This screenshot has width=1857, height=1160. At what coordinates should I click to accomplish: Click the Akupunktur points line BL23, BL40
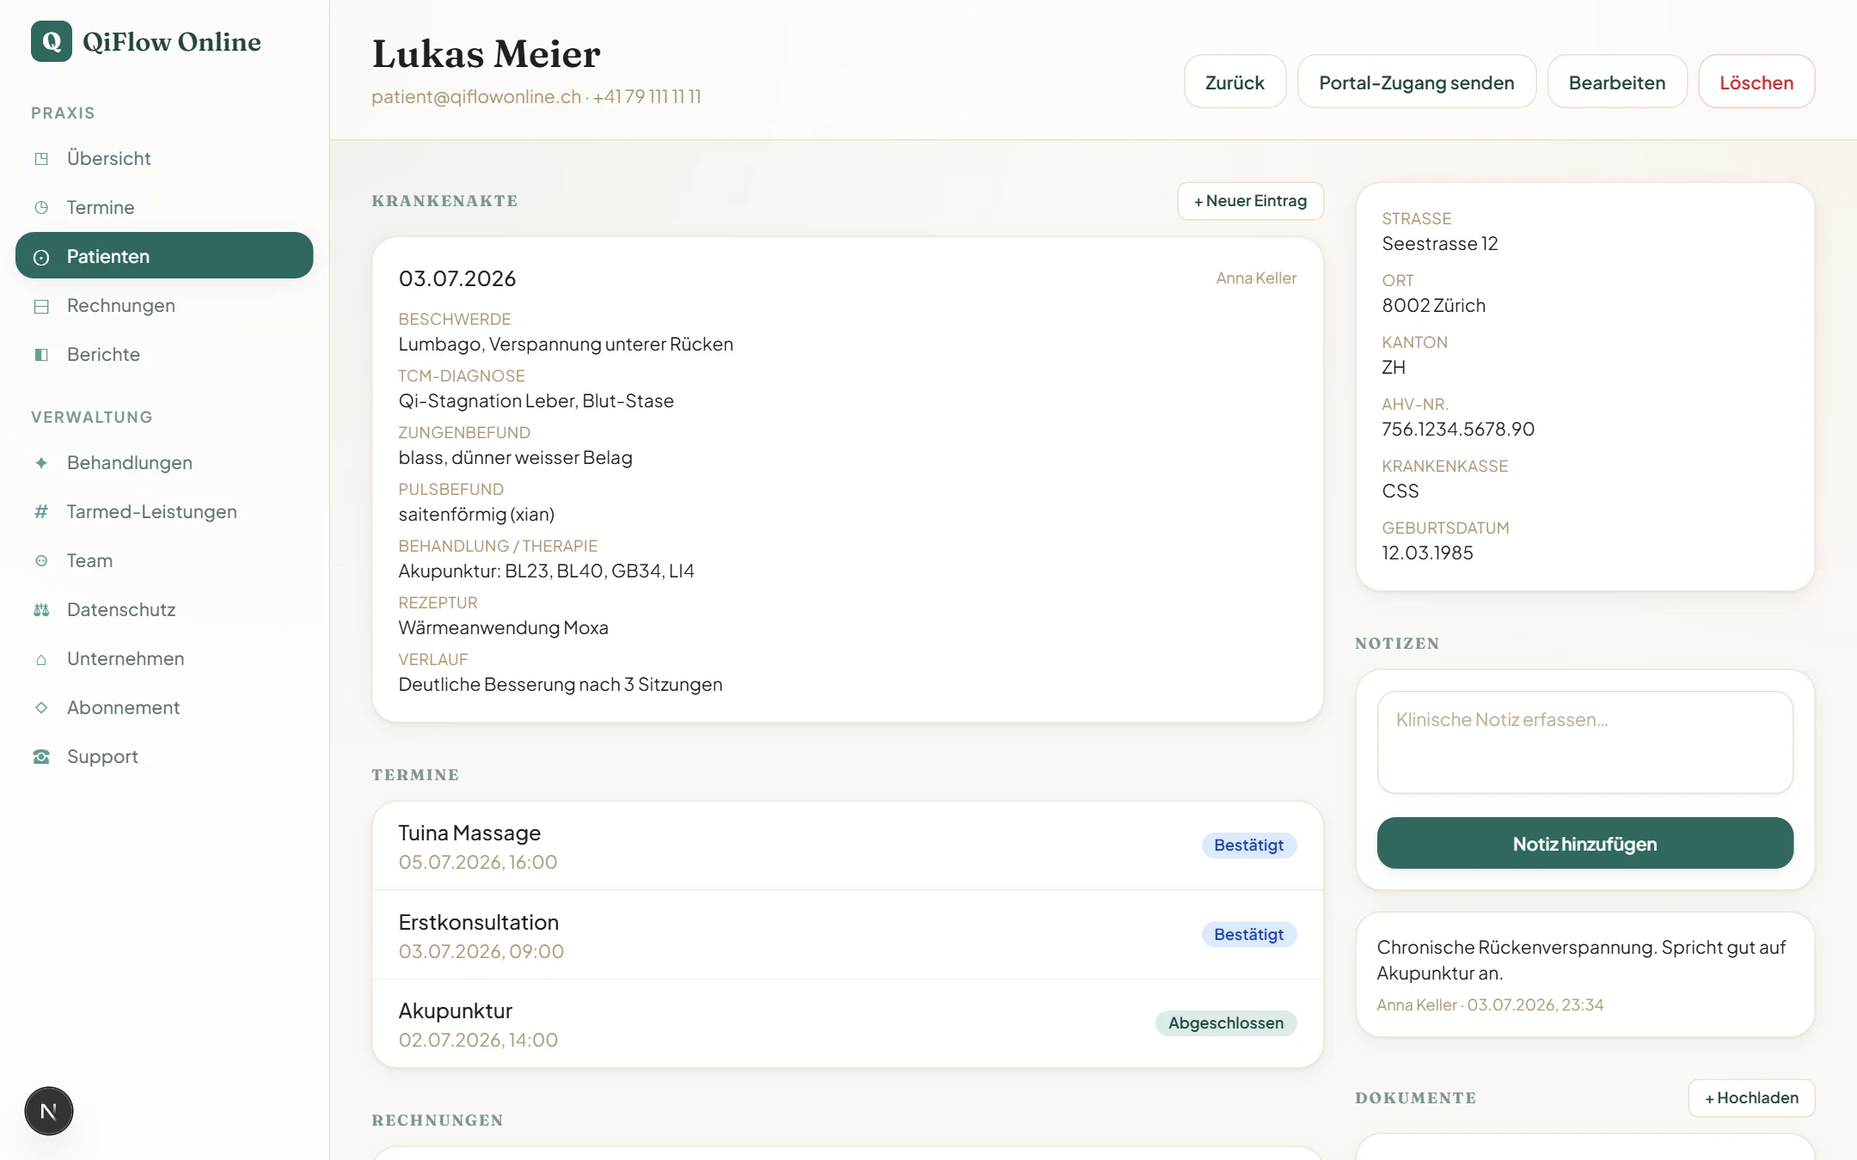point(546,571)
